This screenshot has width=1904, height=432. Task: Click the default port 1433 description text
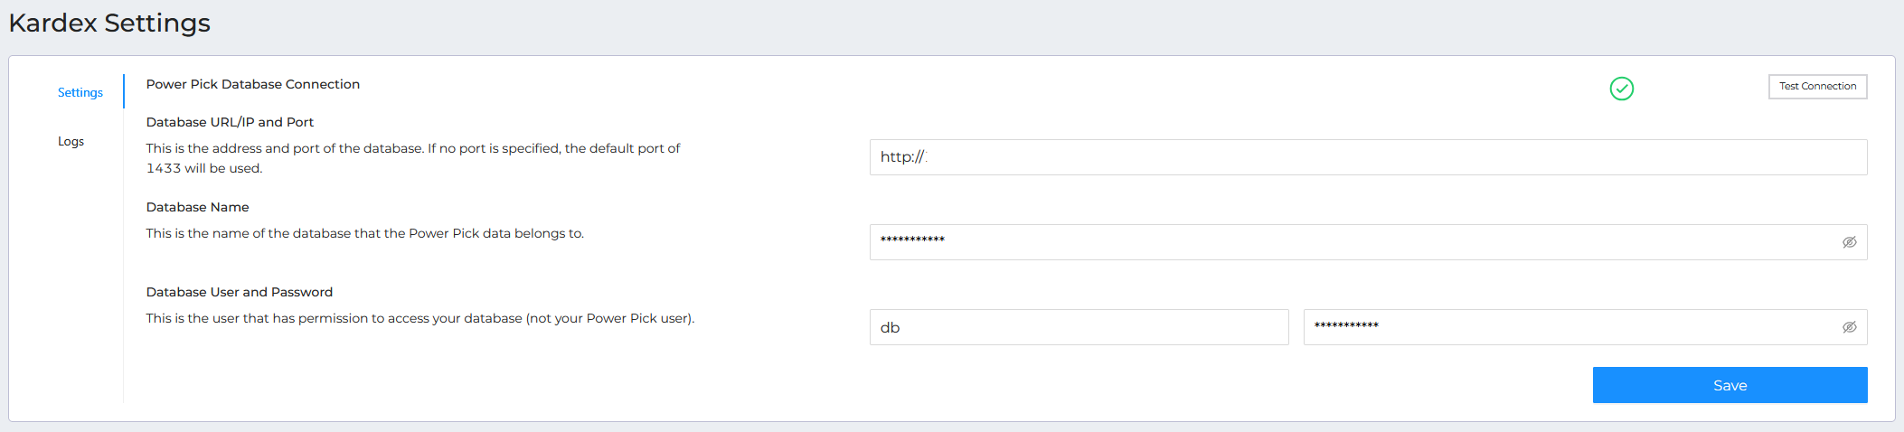pos(413,158)
